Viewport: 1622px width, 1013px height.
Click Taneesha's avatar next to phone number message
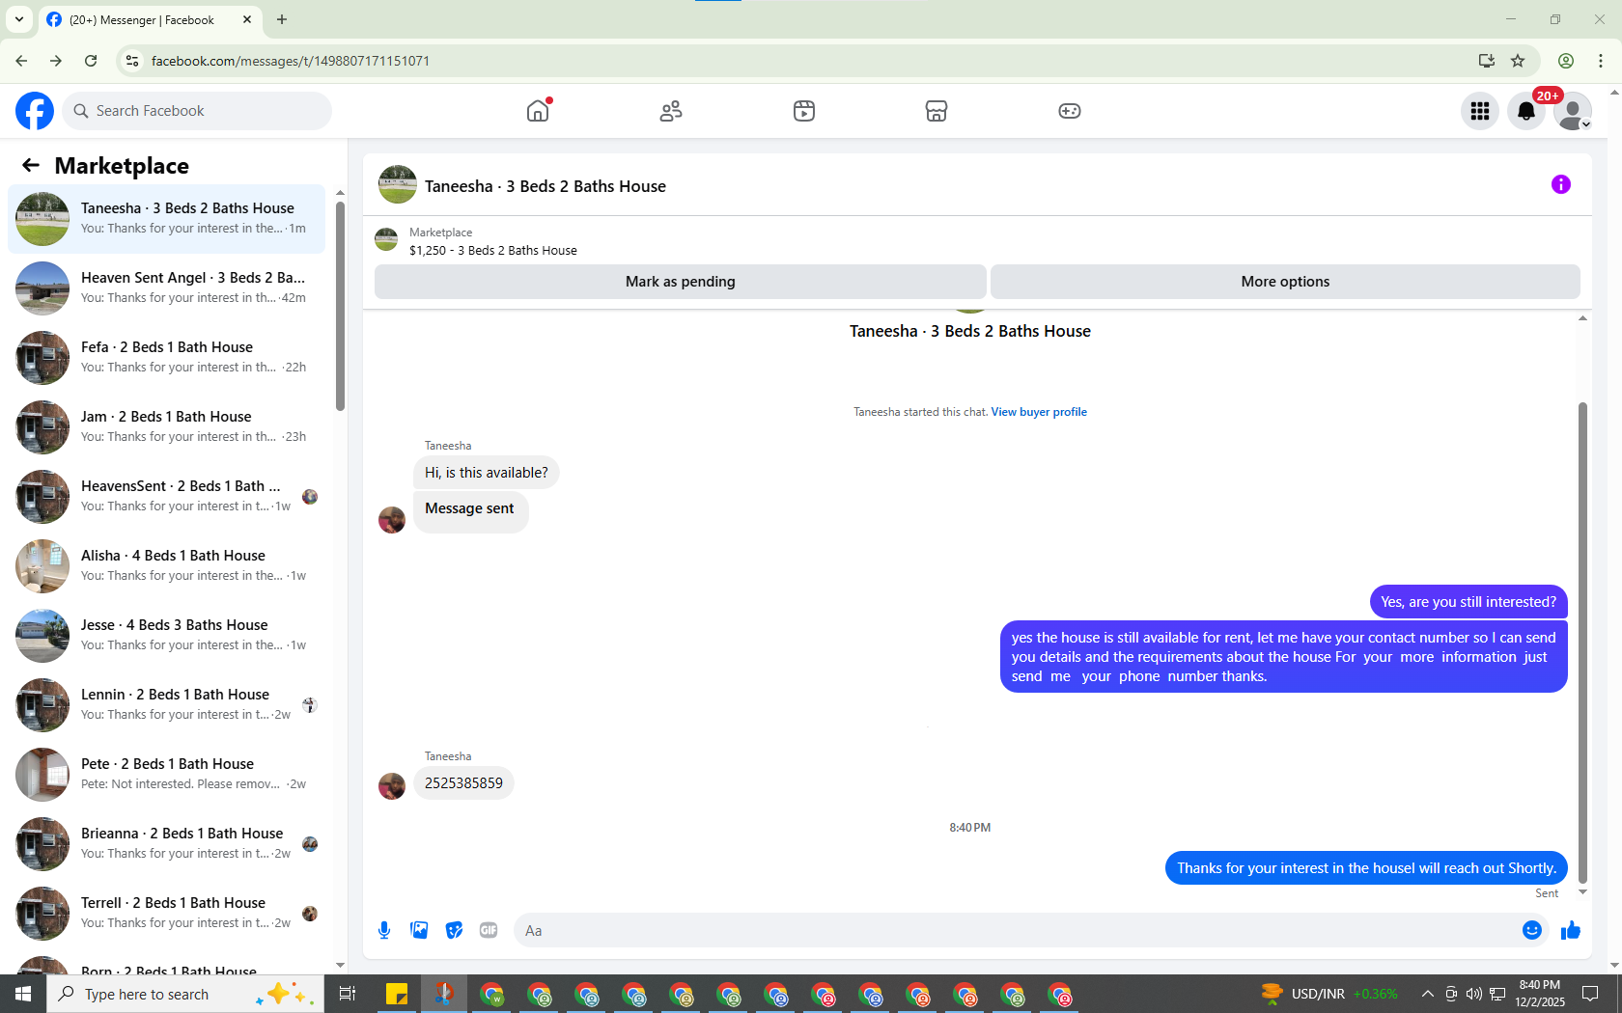[392, 786]
